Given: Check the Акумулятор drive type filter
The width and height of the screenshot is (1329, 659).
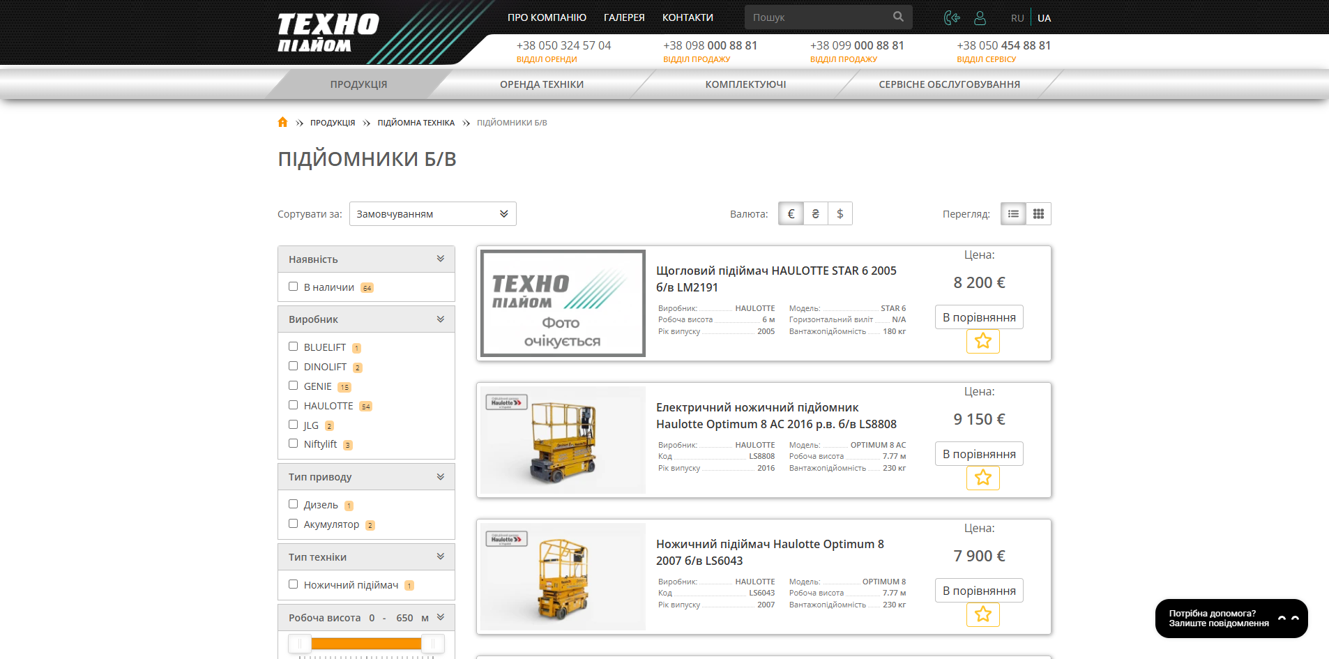Looking at the screenshot, I should [x=293, y=524].
